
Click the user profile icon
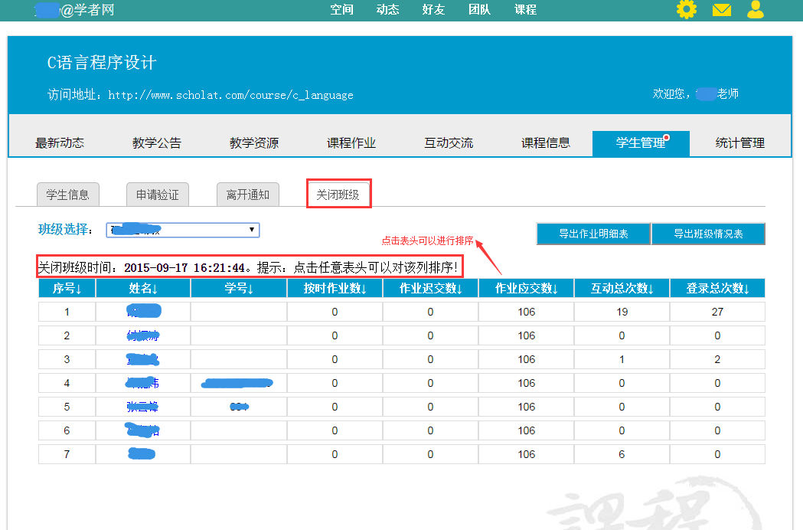click(x=756, y=10)
